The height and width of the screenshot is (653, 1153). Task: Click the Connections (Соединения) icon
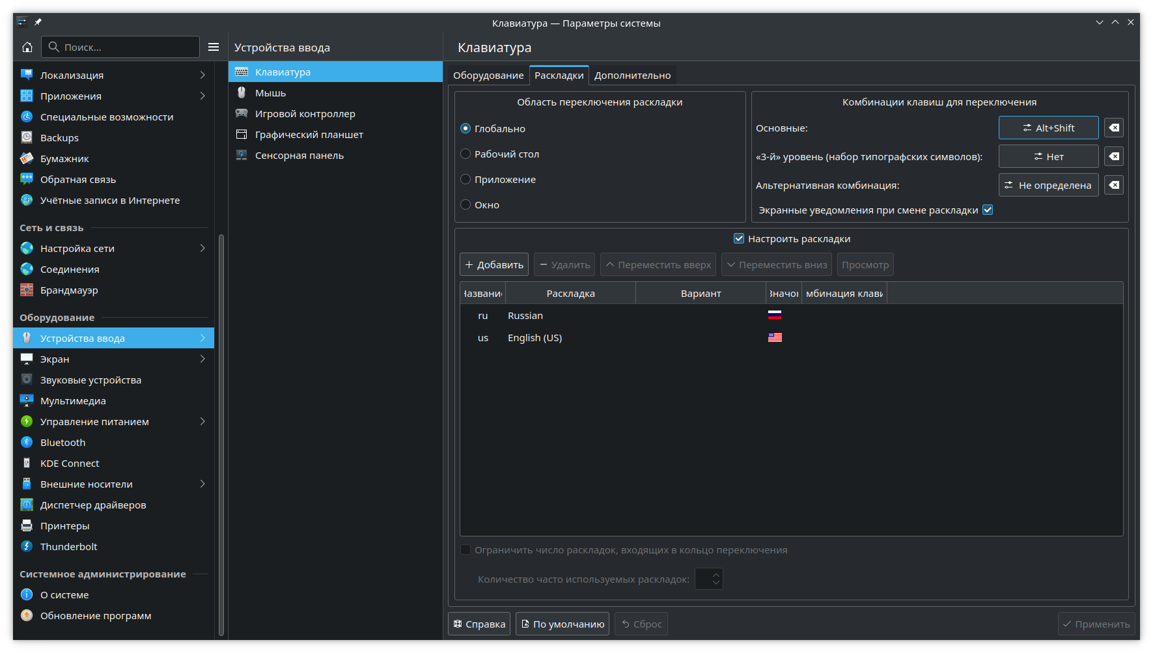point(27,269)
